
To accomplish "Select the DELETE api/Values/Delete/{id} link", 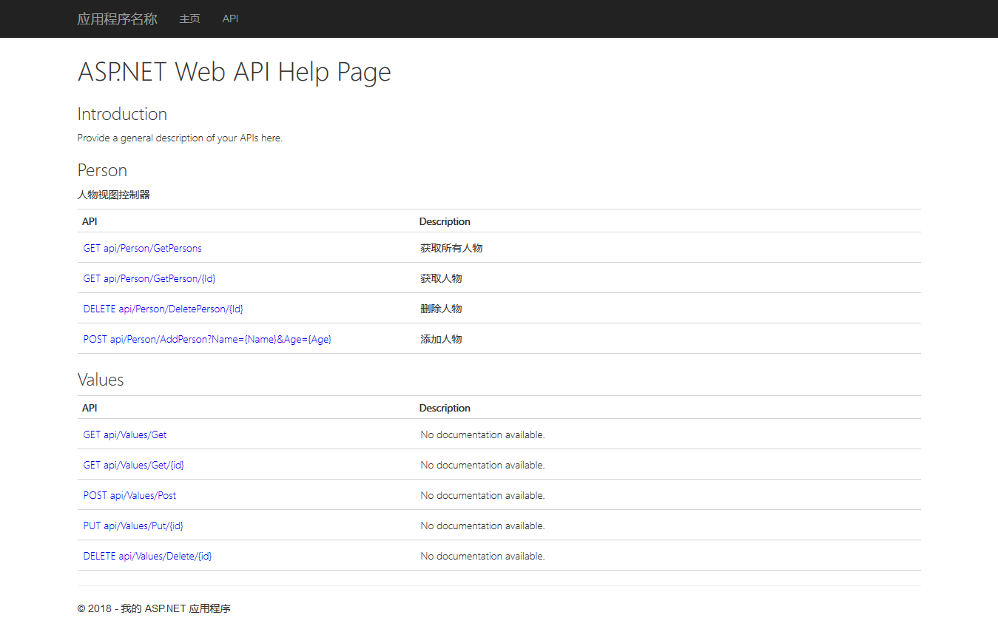I will click(x=147, y=556).
